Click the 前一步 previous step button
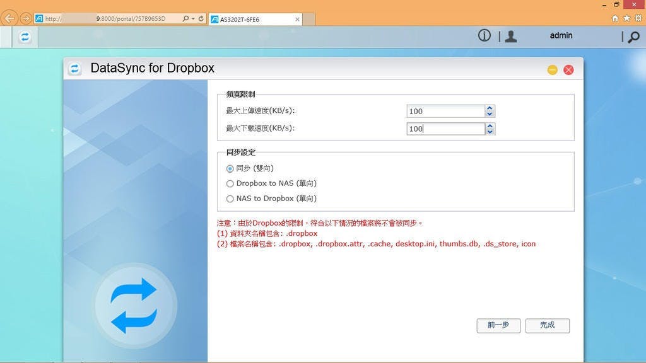 click(498, 325)
